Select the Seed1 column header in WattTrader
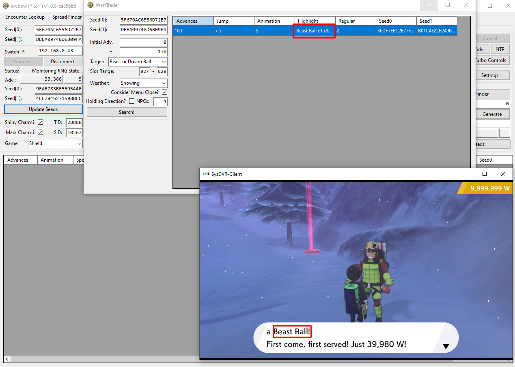The image size is (515, 367). coord(437,21)
